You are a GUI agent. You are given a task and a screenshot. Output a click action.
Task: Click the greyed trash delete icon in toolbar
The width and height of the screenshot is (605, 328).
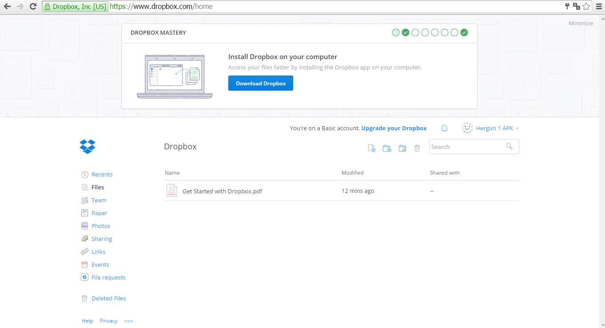417,148
